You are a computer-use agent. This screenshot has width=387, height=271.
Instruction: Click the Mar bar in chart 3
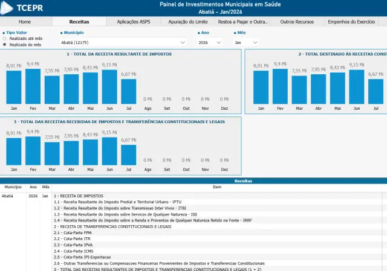[52, 153]
